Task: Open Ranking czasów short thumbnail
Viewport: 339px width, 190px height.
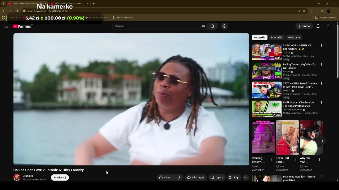Action: 264,137
